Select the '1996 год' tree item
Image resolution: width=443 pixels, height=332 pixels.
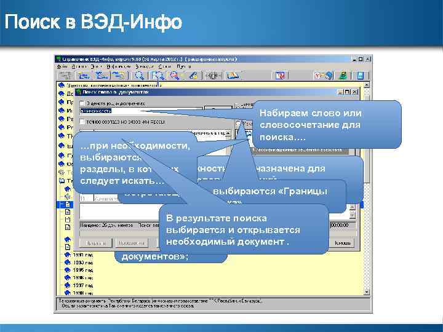(x=82, y=278)
